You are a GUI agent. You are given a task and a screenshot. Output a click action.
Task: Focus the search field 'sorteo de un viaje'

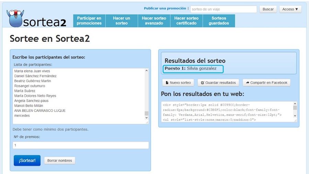[224, 9]
